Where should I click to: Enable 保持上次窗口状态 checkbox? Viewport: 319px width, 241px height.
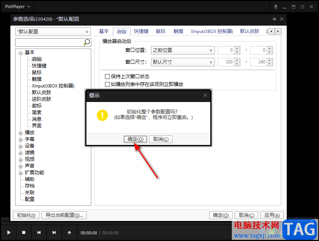[107, 76]
